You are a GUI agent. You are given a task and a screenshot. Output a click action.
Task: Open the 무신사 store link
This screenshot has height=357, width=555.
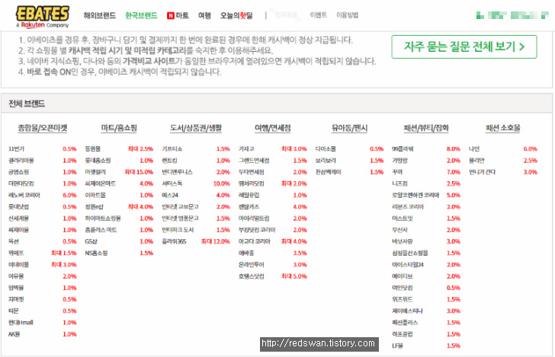[400, 230]
